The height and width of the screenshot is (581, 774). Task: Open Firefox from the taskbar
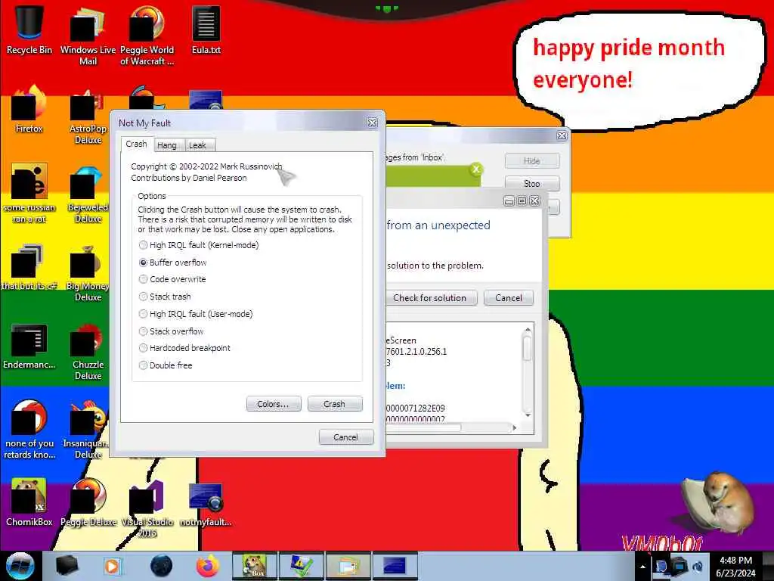click(x=208, y=566)
